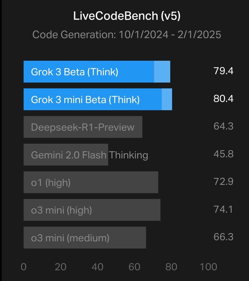
Task: Select the 45.8 score value
Action: coord(223,154)
